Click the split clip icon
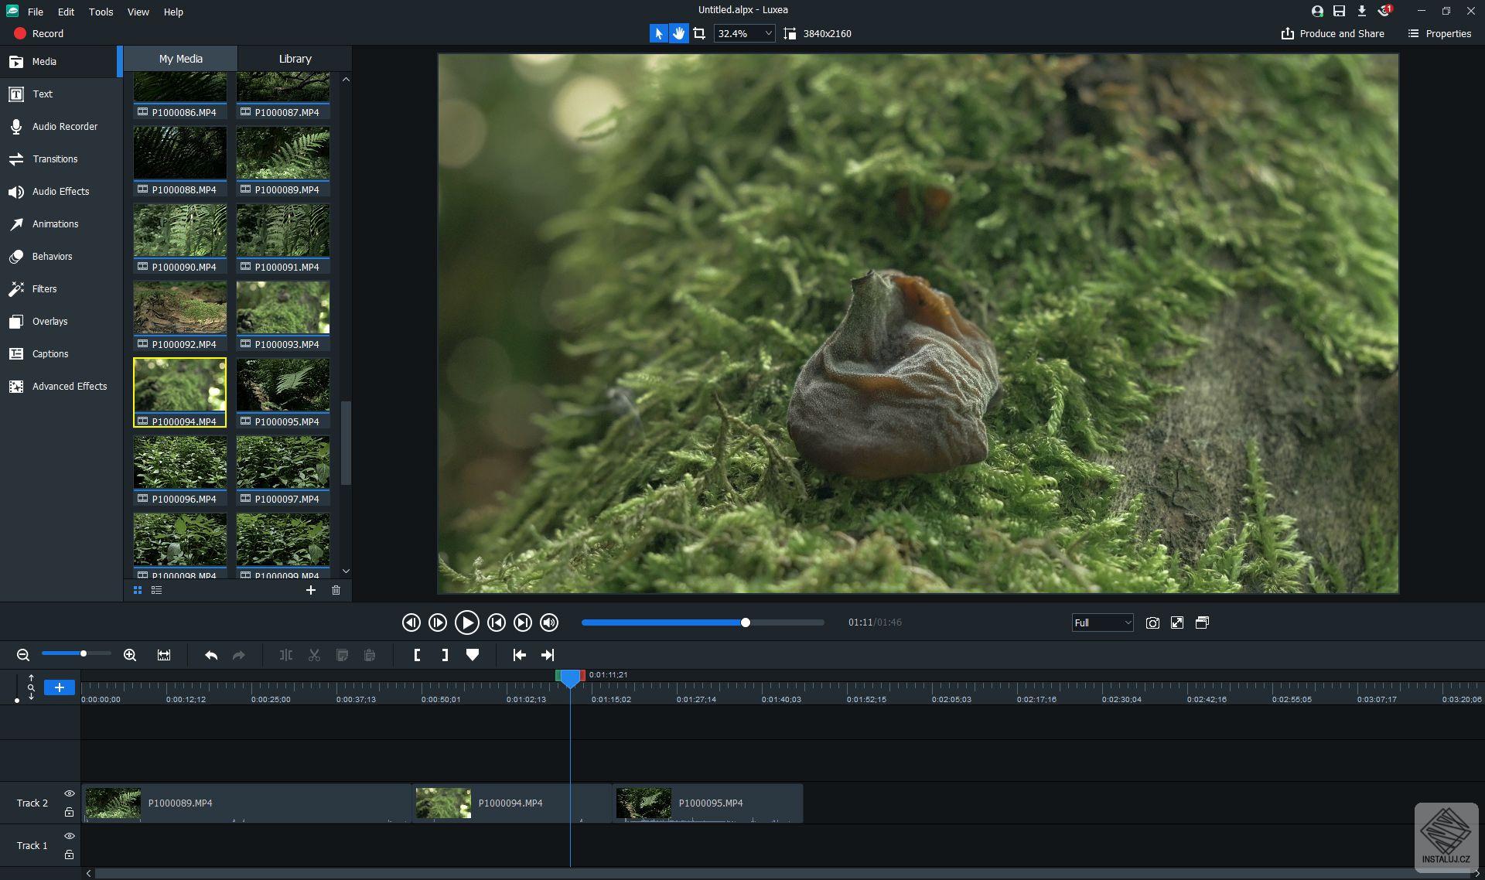Image resolution: width=1485 pixels, height=880 pixels. tap(286, 655)
